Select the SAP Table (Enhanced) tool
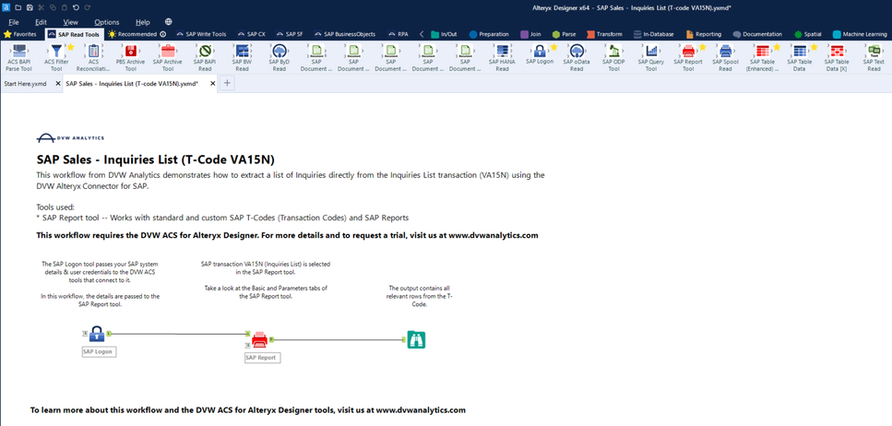Viewport: 892px width, 426px height. pyautogui.click(x=762, y=57)
